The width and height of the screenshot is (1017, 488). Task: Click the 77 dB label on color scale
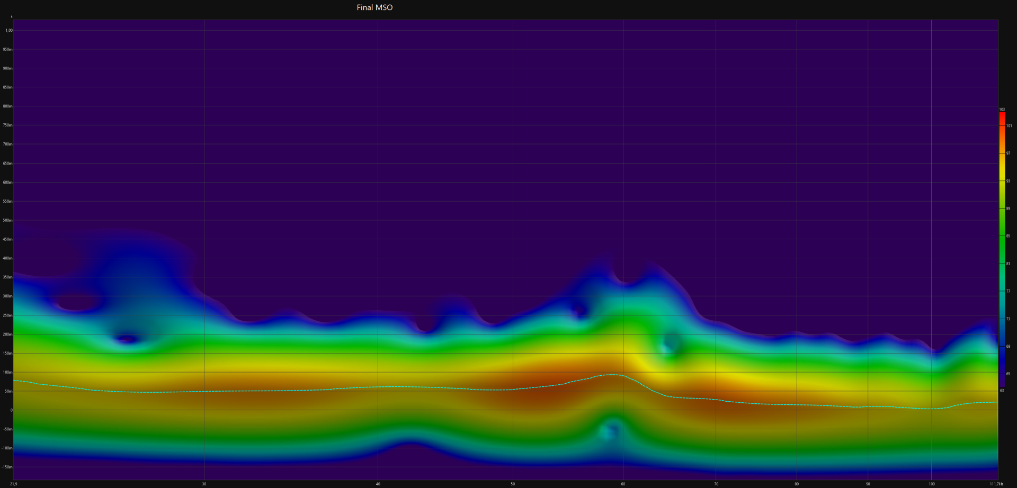point(1008,291)
